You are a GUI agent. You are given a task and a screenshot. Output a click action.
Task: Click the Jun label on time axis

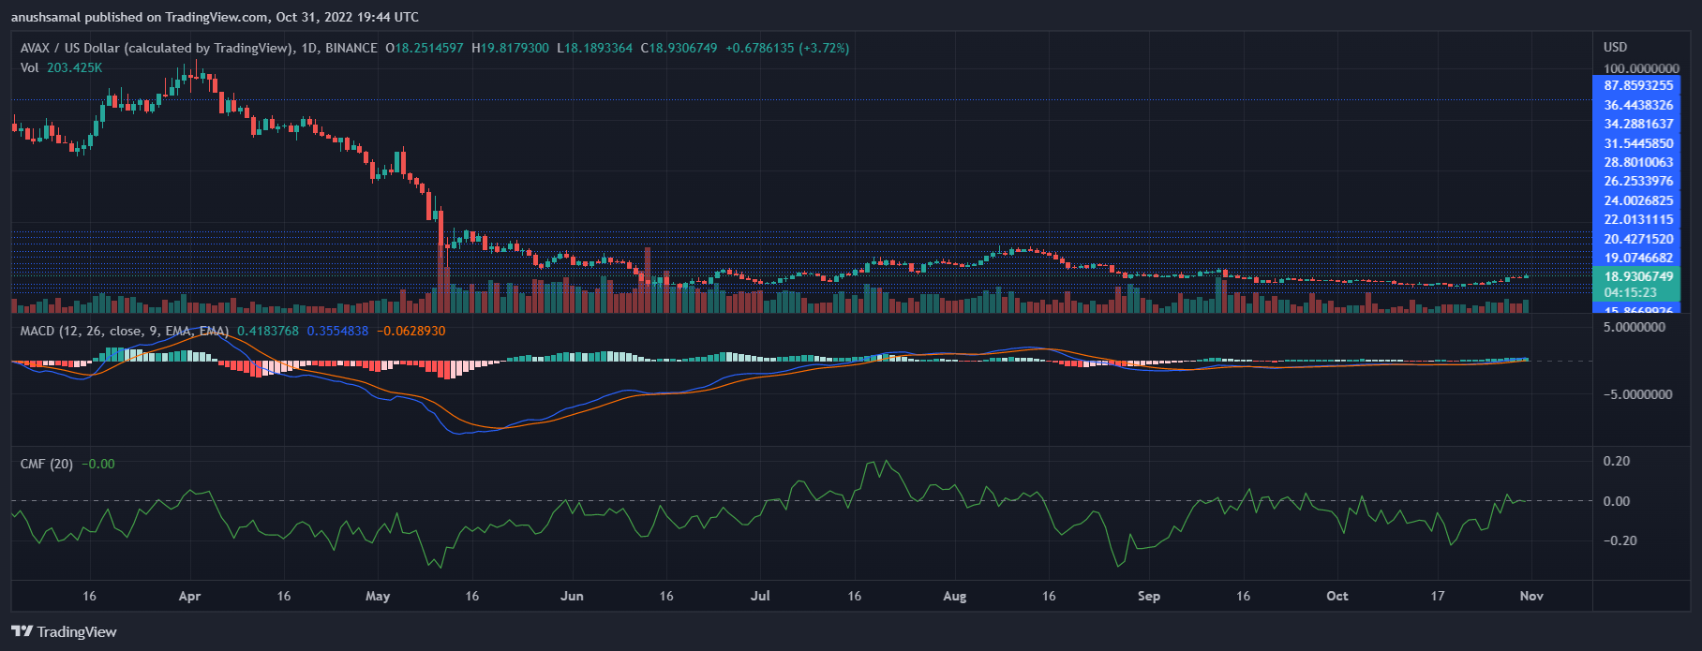click(572, 596)
